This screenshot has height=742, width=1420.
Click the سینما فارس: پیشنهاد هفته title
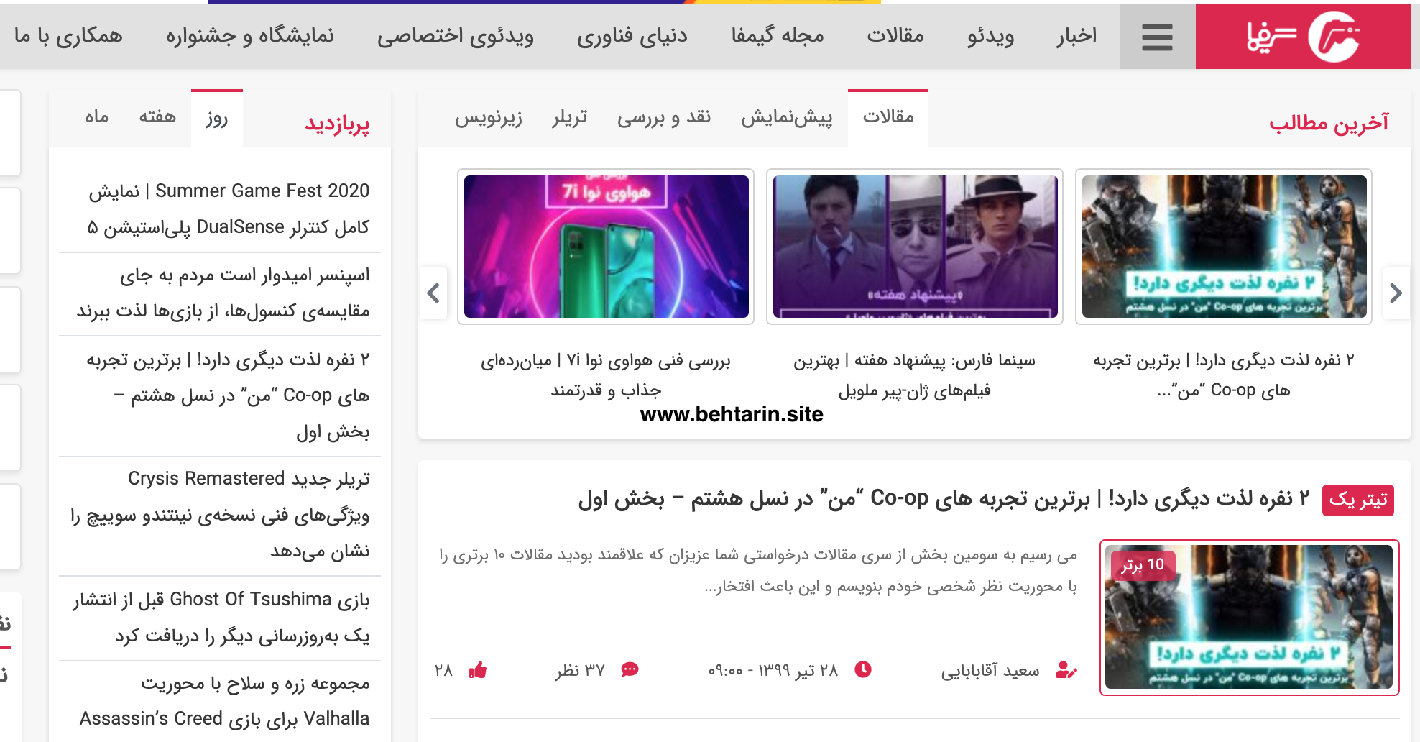pos(915,375)
